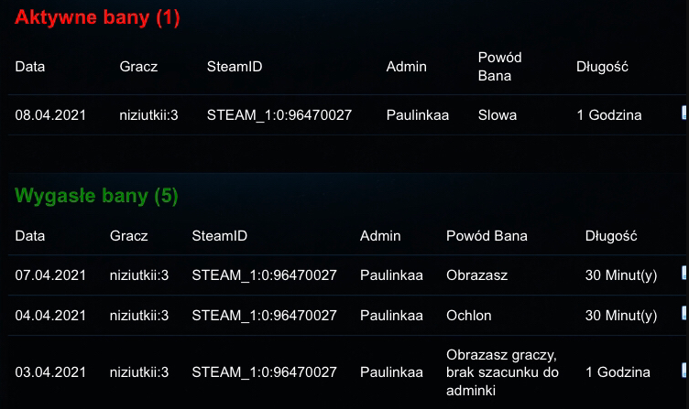Click details icon on Ochlon ban row
The image size is (689, 409).
[684, 314]
